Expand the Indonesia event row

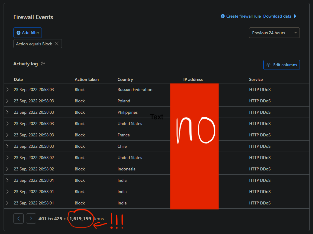7,169
